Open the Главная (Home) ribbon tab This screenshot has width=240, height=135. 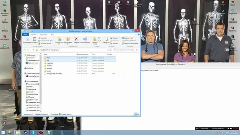tap(33, 35)
